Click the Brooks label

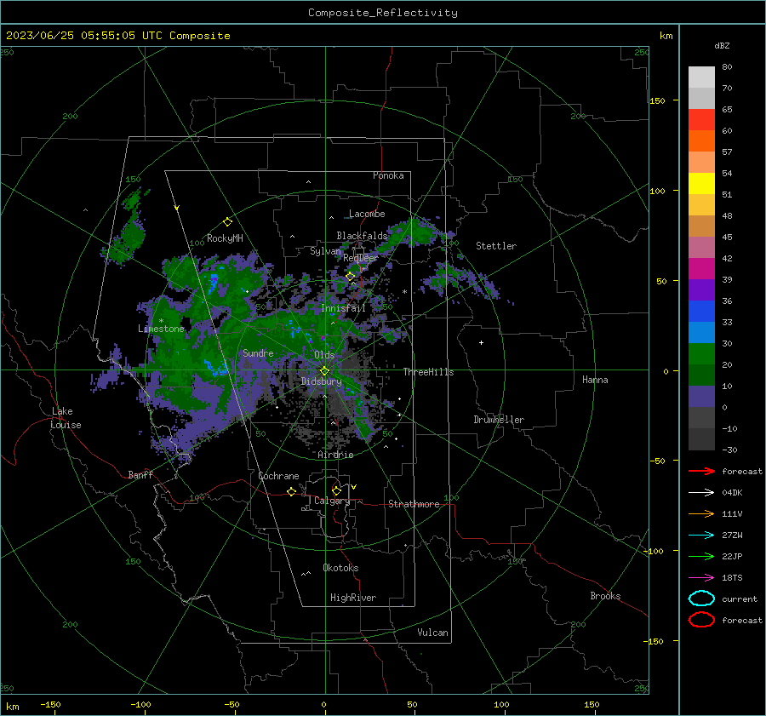pyautogui.click(x=605, y=596)
